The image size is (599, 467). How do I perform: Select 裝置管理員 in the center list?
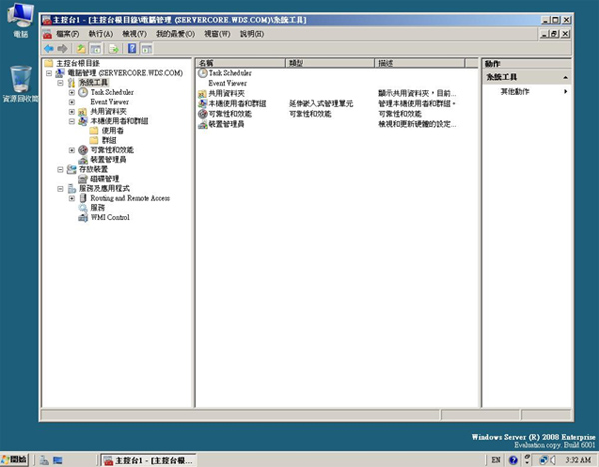(x=225, y=123)
